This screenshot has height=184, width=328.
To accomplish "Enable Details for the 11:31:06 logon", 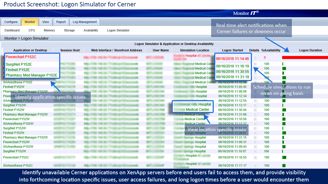I will pyautogui.click(x=255, y=114).
